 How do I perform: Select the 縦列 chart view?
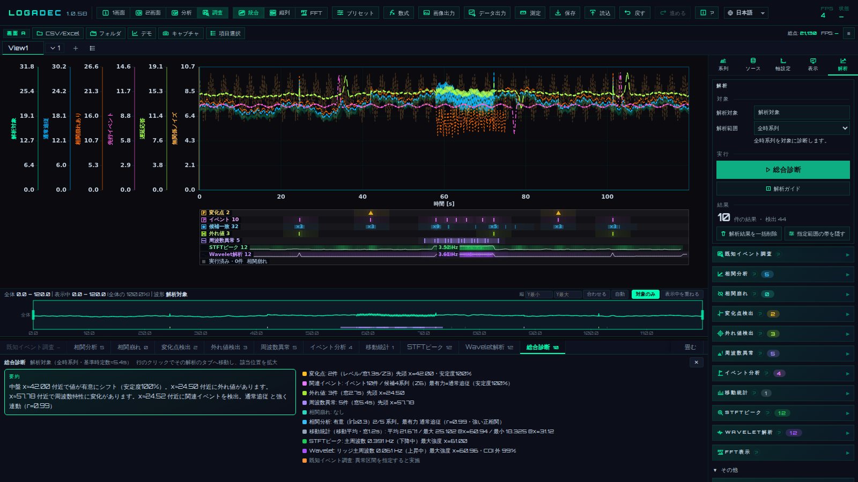click(279, 13)
